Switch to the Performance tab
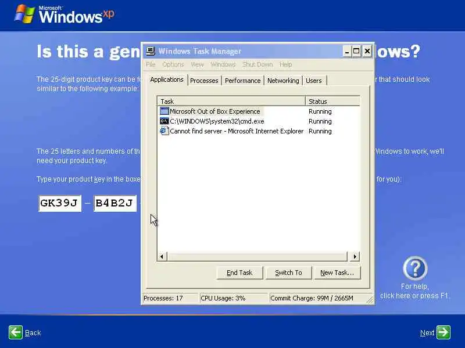The image size is (465, 348). [242, 81]
